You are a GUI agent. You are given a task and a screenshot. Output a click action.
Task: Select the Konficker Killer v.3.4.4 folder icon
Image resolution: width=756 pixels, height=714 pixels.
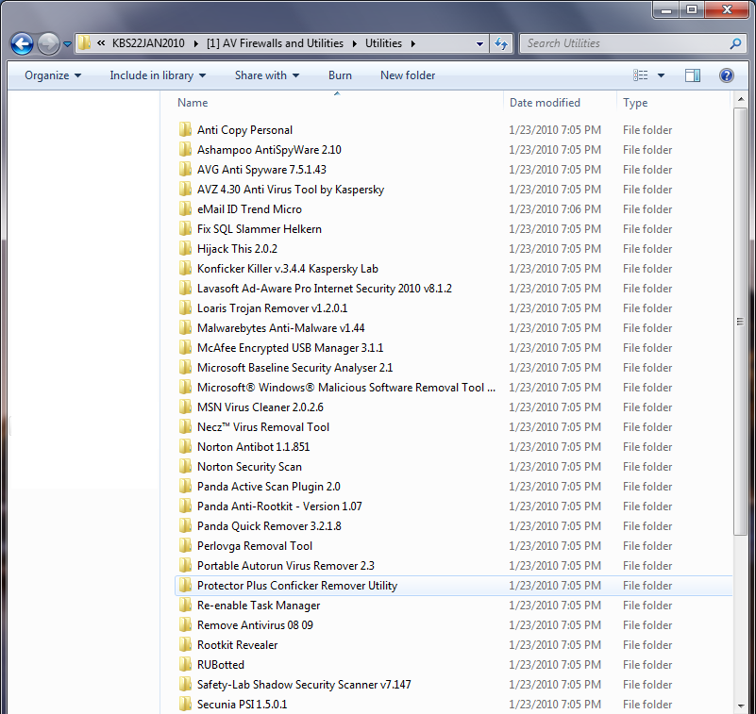pos(185,268)
